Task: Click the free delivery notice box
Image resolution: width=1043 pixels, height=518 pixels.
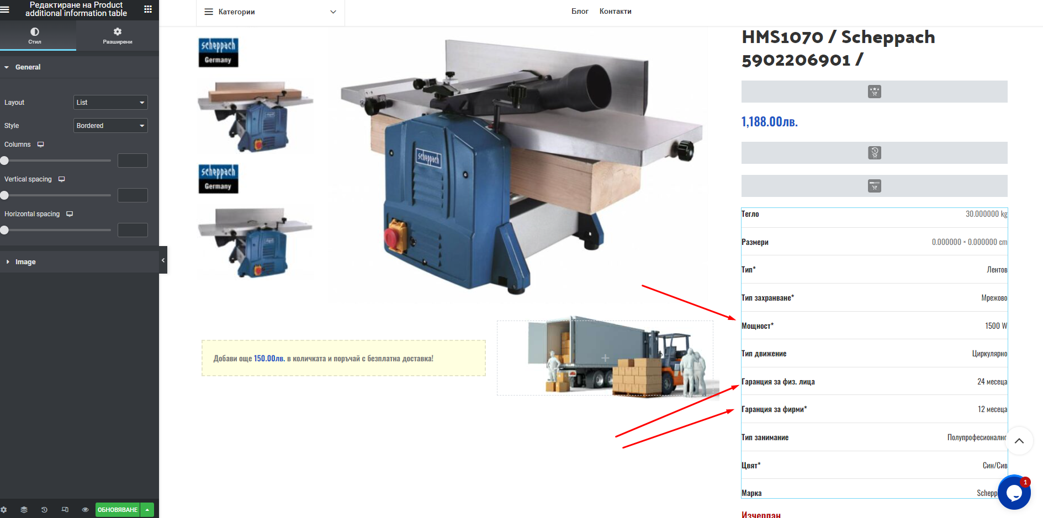Action: (x=343, y=358)
